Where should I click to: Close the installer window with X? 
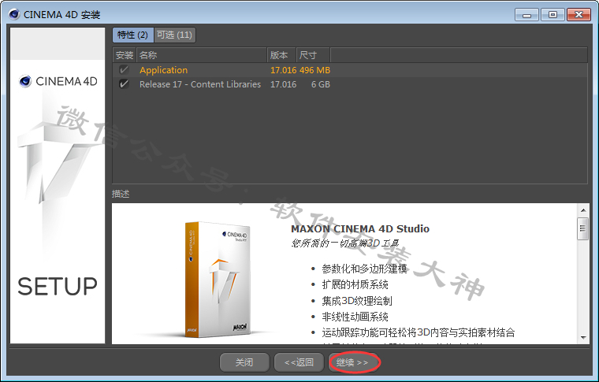tap(579, 15)
